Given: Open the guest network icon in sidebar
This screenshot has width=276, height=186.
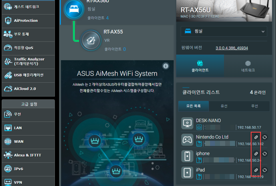Looking at the screenshot, I should pos(8,7).
